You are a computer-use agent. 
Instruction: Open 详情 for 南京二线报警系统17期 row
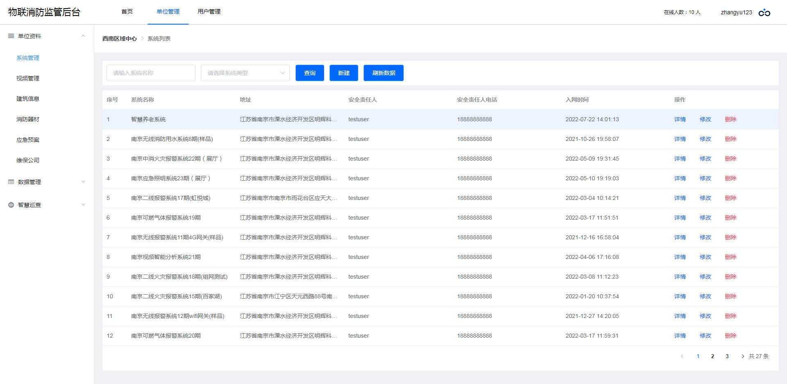(680, 198)
